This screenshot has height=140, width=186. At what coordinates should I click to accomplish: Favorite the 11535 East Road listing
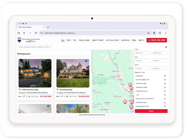(86, 61)
